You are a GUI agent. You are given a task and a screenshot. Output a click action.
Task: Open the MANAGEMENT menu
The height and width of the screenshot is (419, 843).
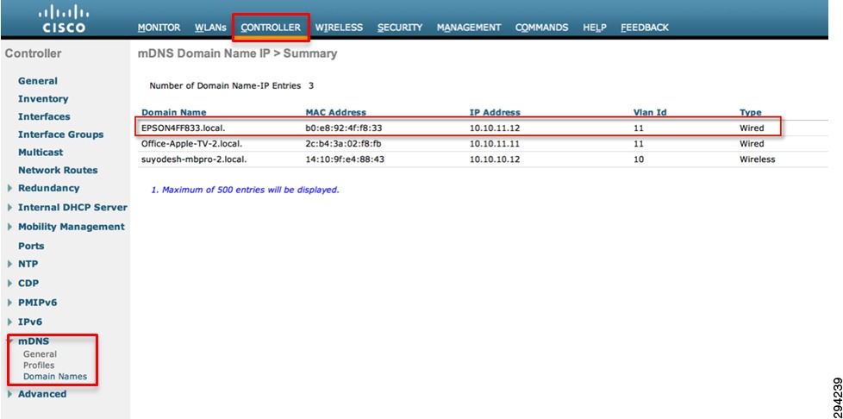click(468, 28)
